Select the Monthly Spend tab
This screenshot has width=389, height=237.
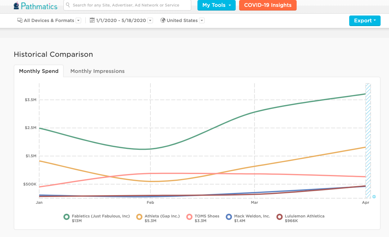[x=39, y=71]
